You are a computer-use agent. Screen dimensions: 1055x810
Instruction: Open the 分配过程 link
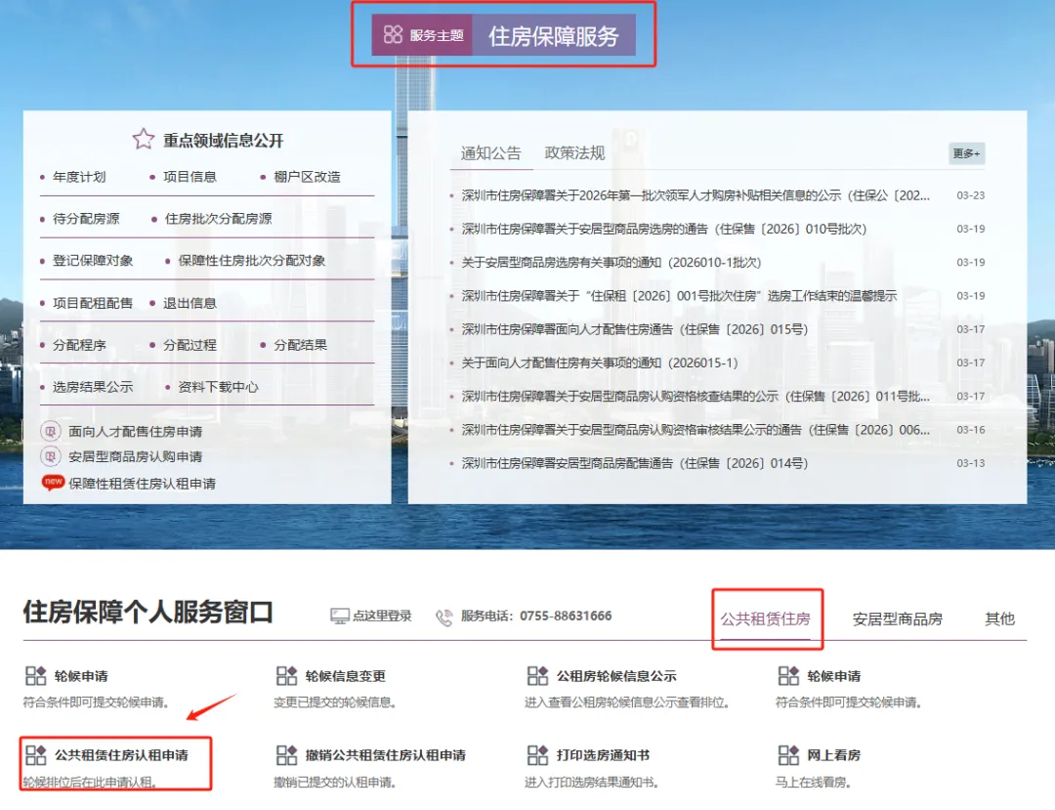(x=190, y=345)
